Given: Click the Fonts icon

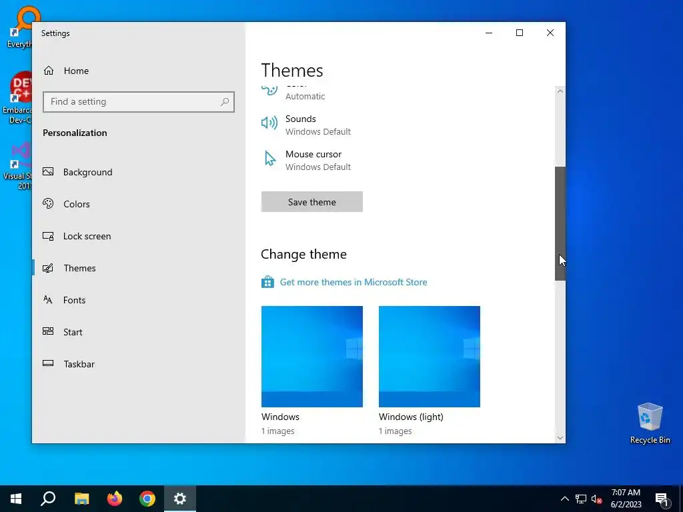Looking at the screenshot, I should [x=48, y=299].
